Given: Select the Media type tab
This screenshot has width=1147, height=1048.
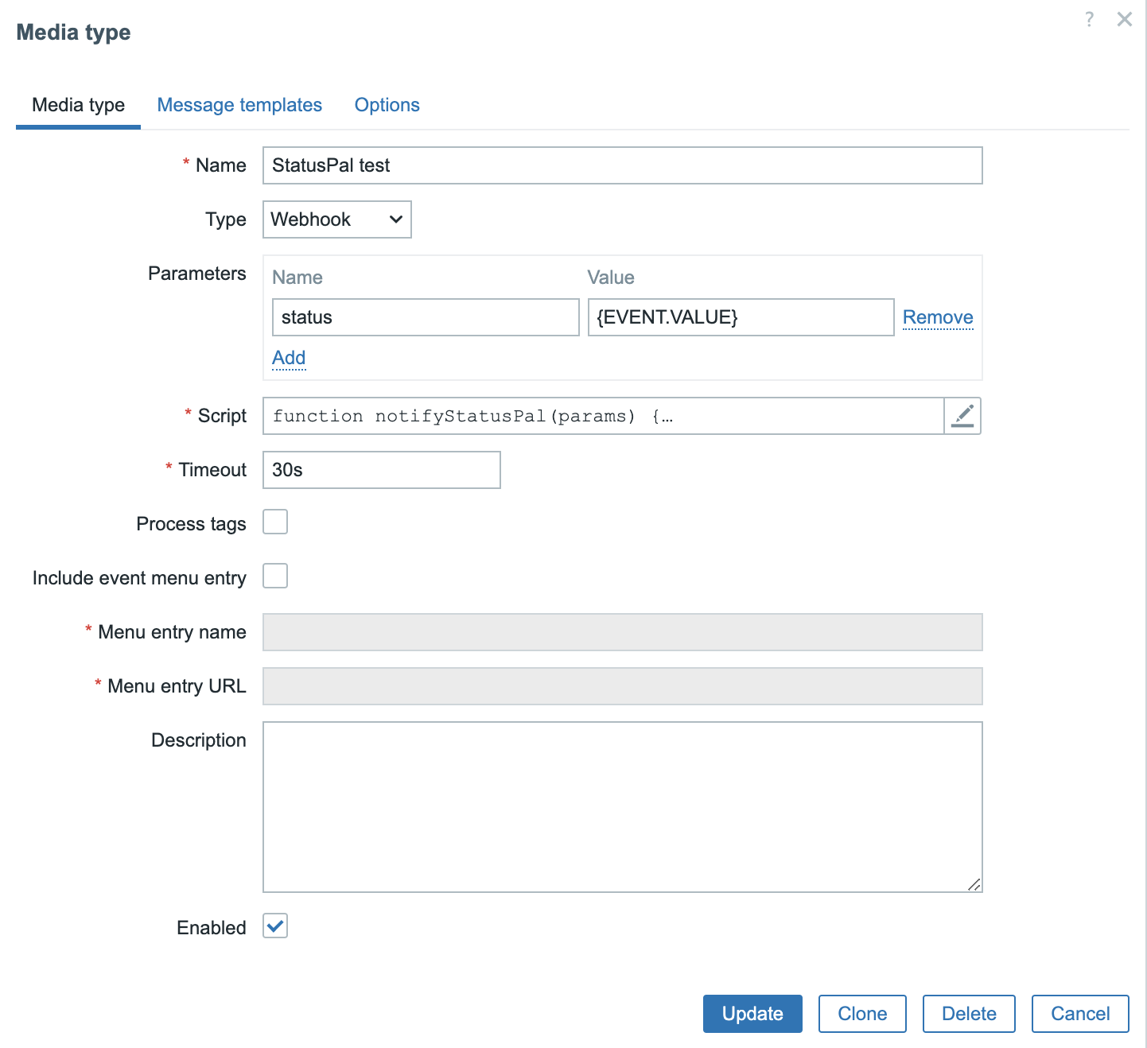Looking at the screenshot, I should (78, 105).
